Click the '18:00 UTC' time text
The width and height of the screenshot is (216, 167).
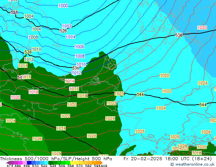(x=177, y=159)
